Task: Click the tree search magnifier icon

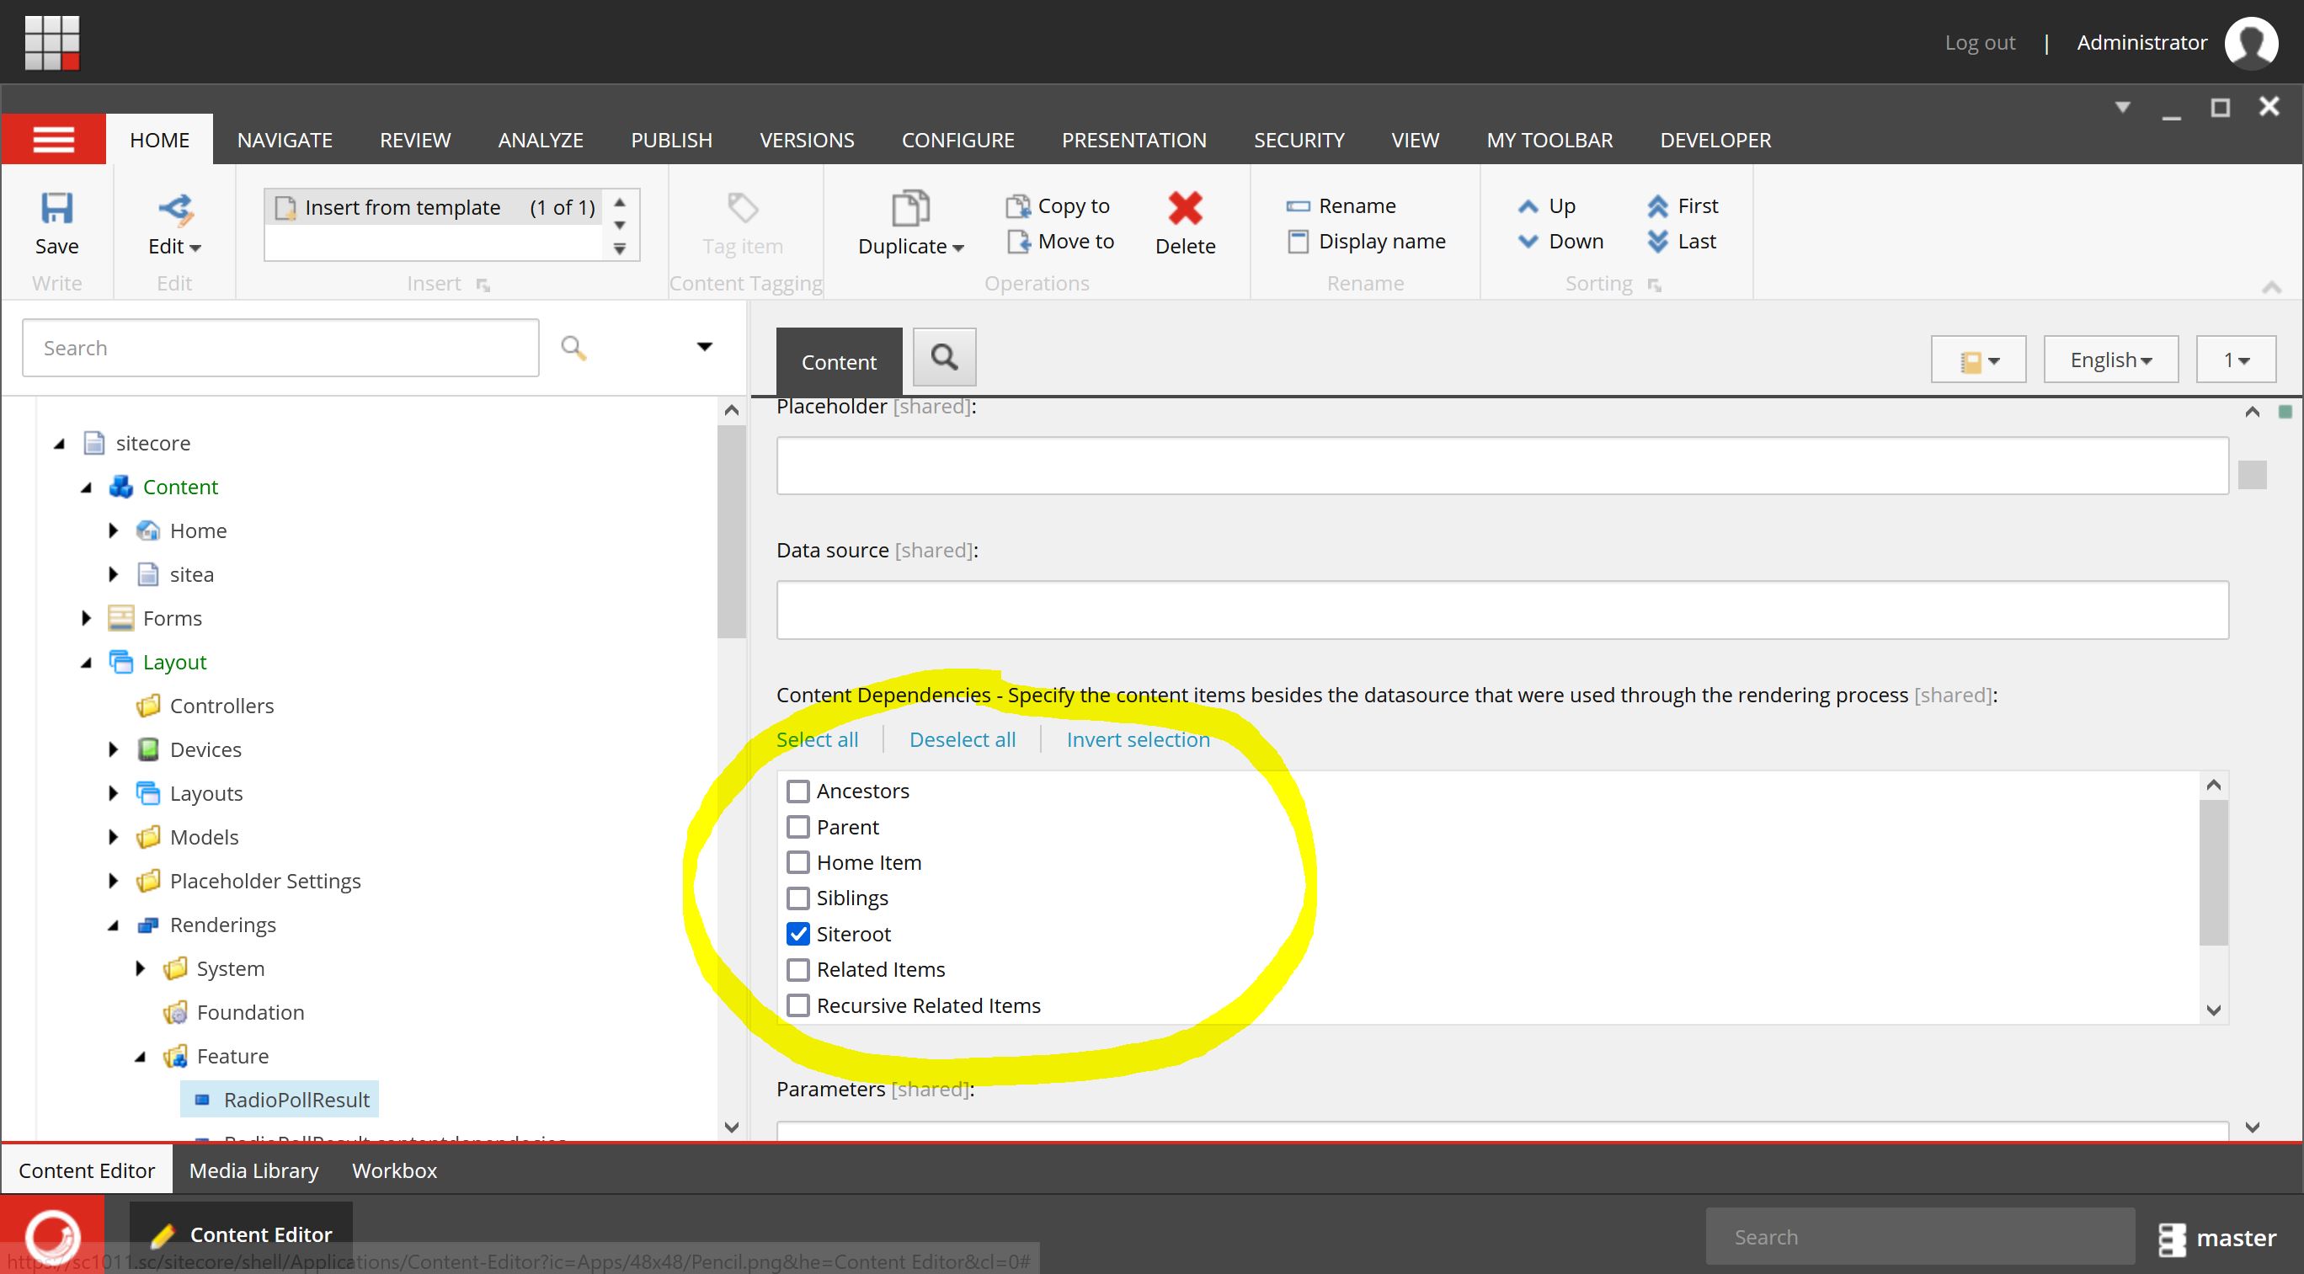Action: [573, 348]
